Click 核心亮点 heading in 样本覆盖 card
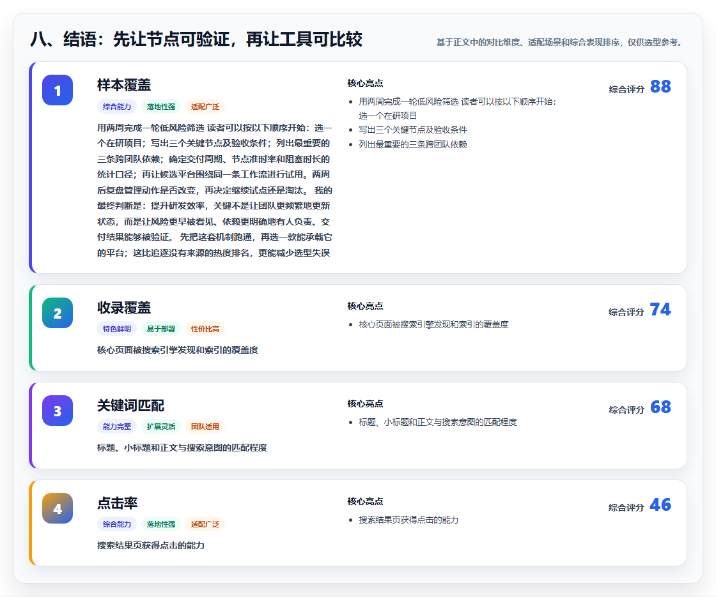The image size is (716, 597). (365, 83)
